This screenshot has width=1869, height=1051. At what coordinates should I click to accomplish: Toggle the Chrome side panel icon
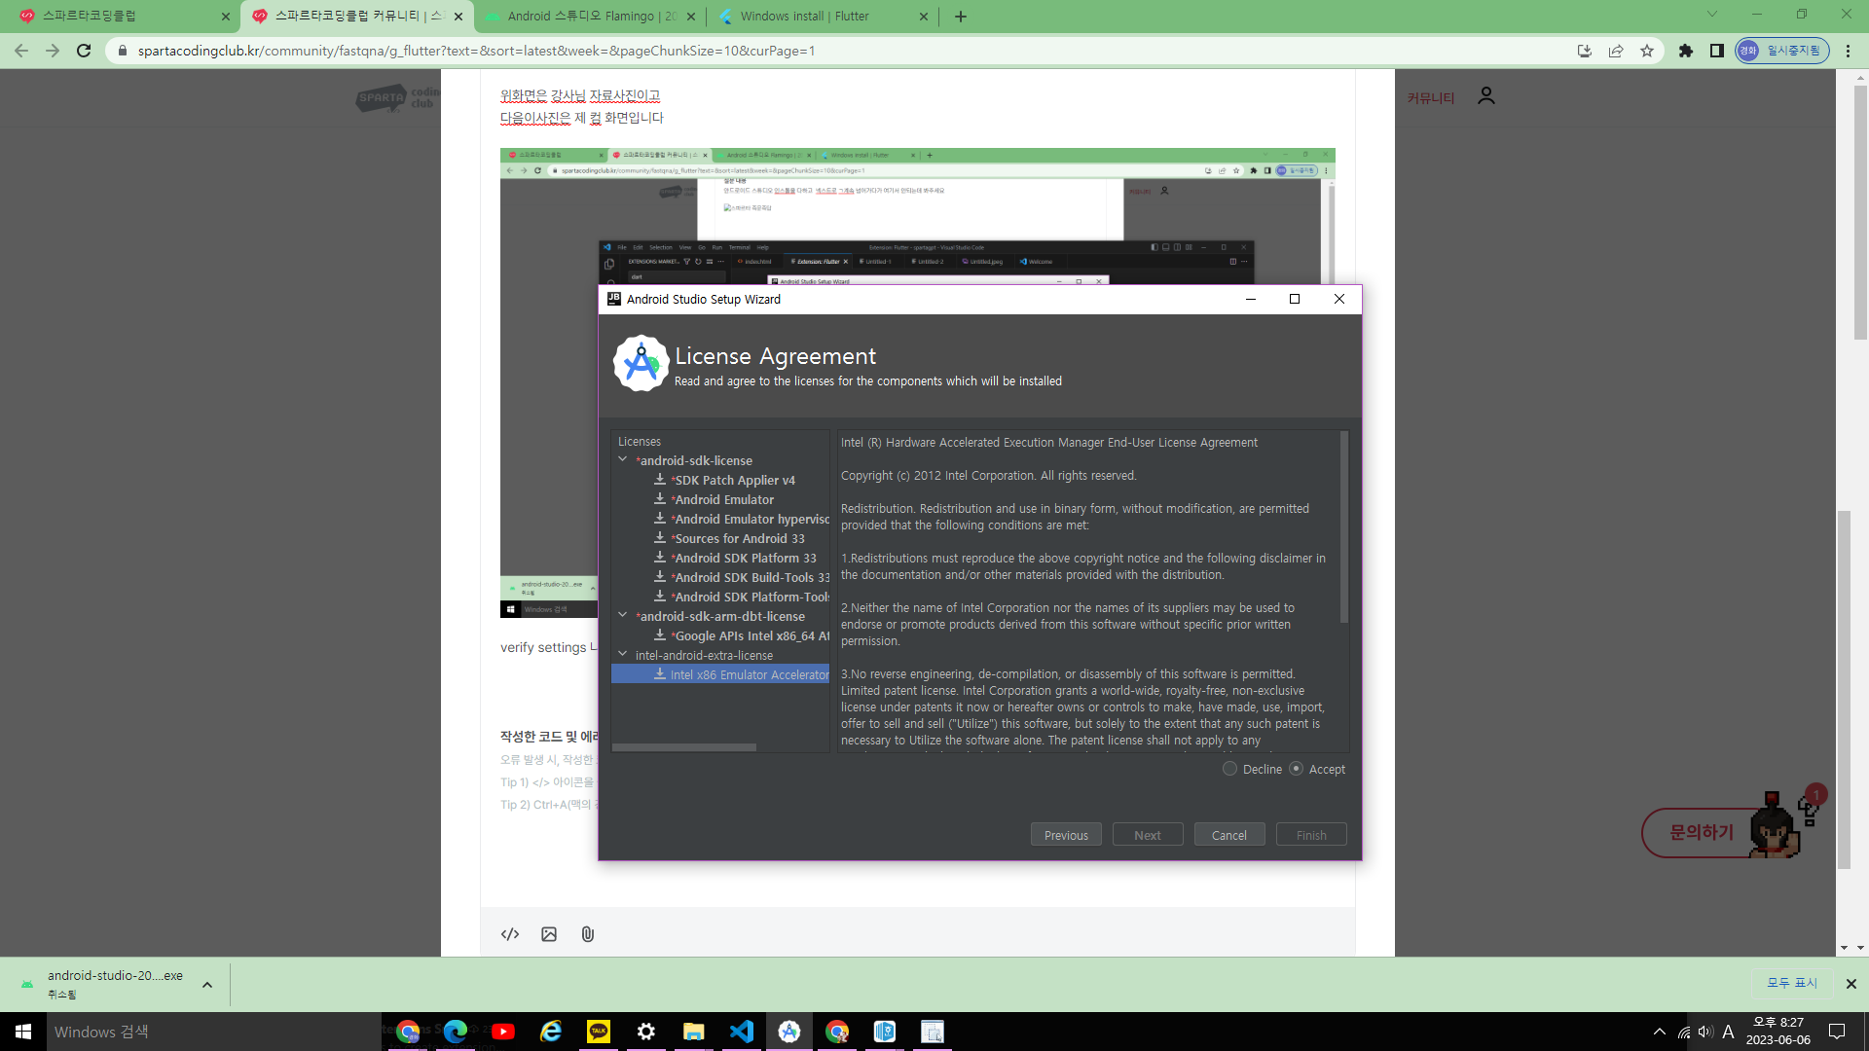1717,51
